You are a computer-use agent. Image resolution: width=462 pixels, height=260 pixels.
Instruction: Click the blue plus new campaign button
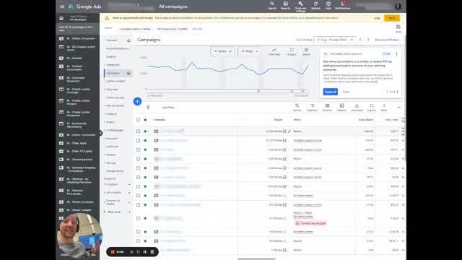pos(137,101)
